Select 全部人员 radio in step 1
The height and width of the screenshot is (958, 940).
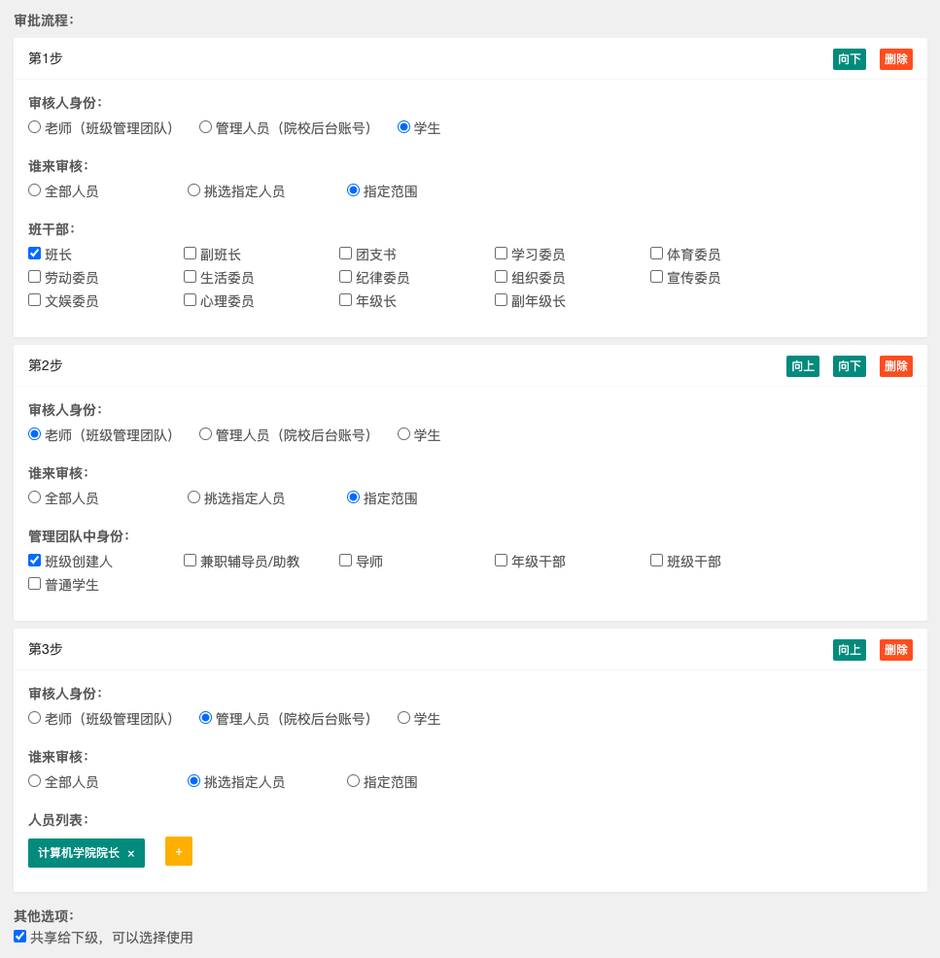(x=35, y=190)
